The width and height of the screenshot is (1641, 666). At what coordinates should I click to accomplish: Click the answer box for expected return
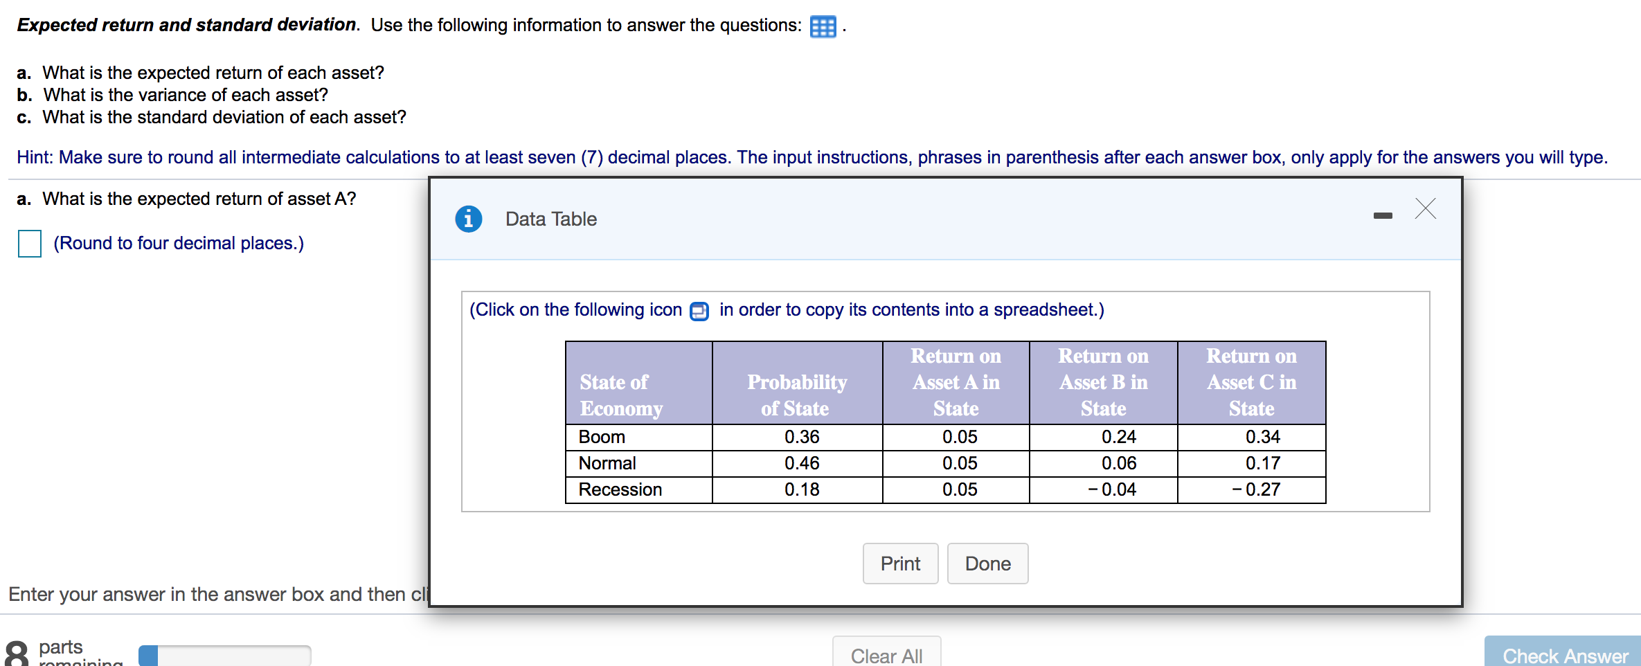28,243
